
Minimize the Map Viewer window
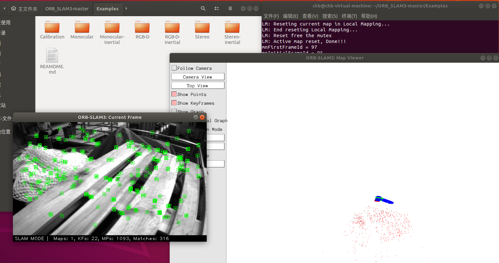(x=483, y=58)
